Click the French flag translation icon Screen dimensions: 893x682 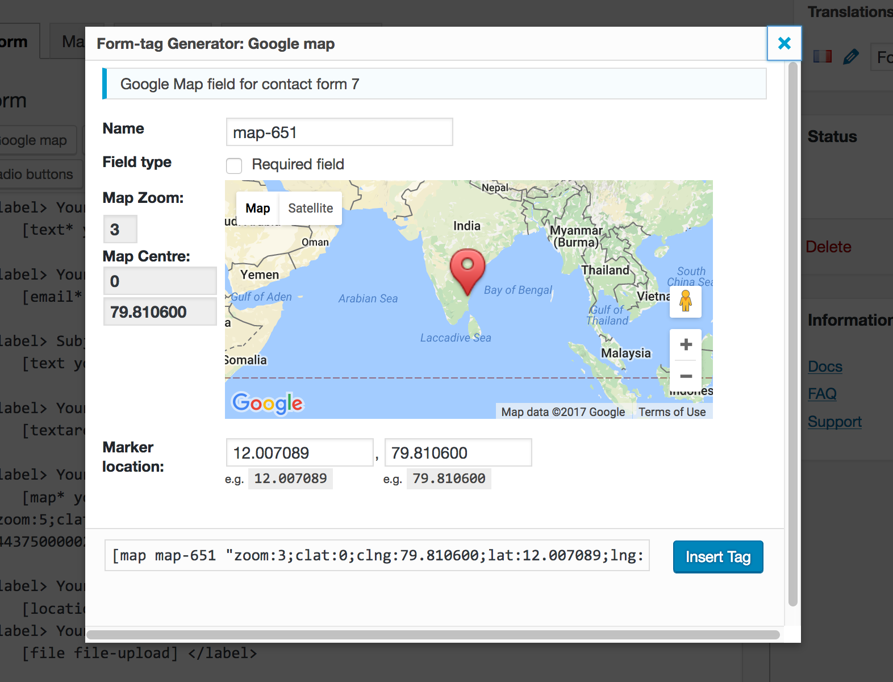(x=822, y=56)
